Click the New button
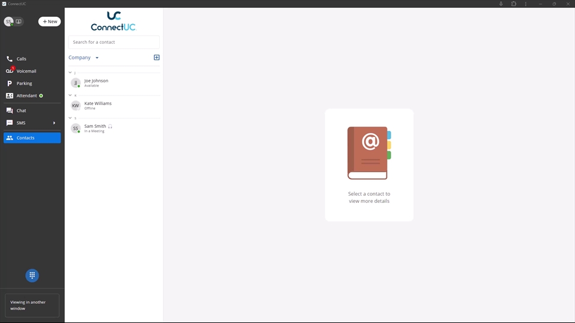 click(49, 22)
